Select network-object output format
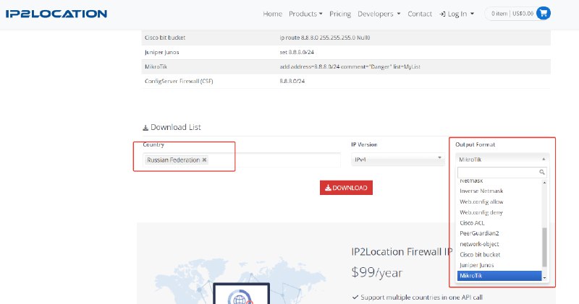The height and width of the screenshot is (304, 579). coord(479,244)
